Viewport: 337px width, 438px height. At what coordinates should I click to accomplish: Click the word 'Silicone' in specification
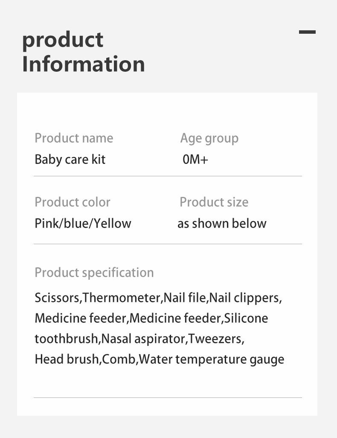(246, 318)
